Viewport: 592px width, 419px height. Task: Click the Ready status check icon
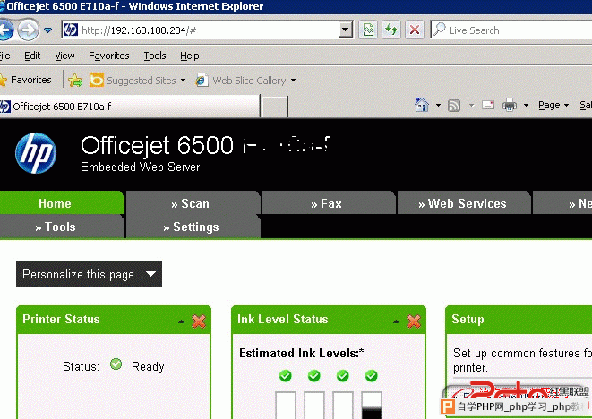point(116,363)
